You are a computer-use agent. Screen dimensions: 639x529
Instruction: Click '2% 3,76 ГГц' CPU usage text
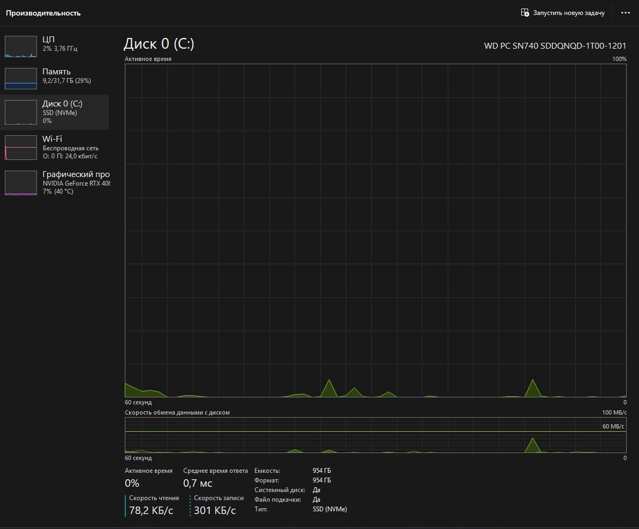point(60,49)
